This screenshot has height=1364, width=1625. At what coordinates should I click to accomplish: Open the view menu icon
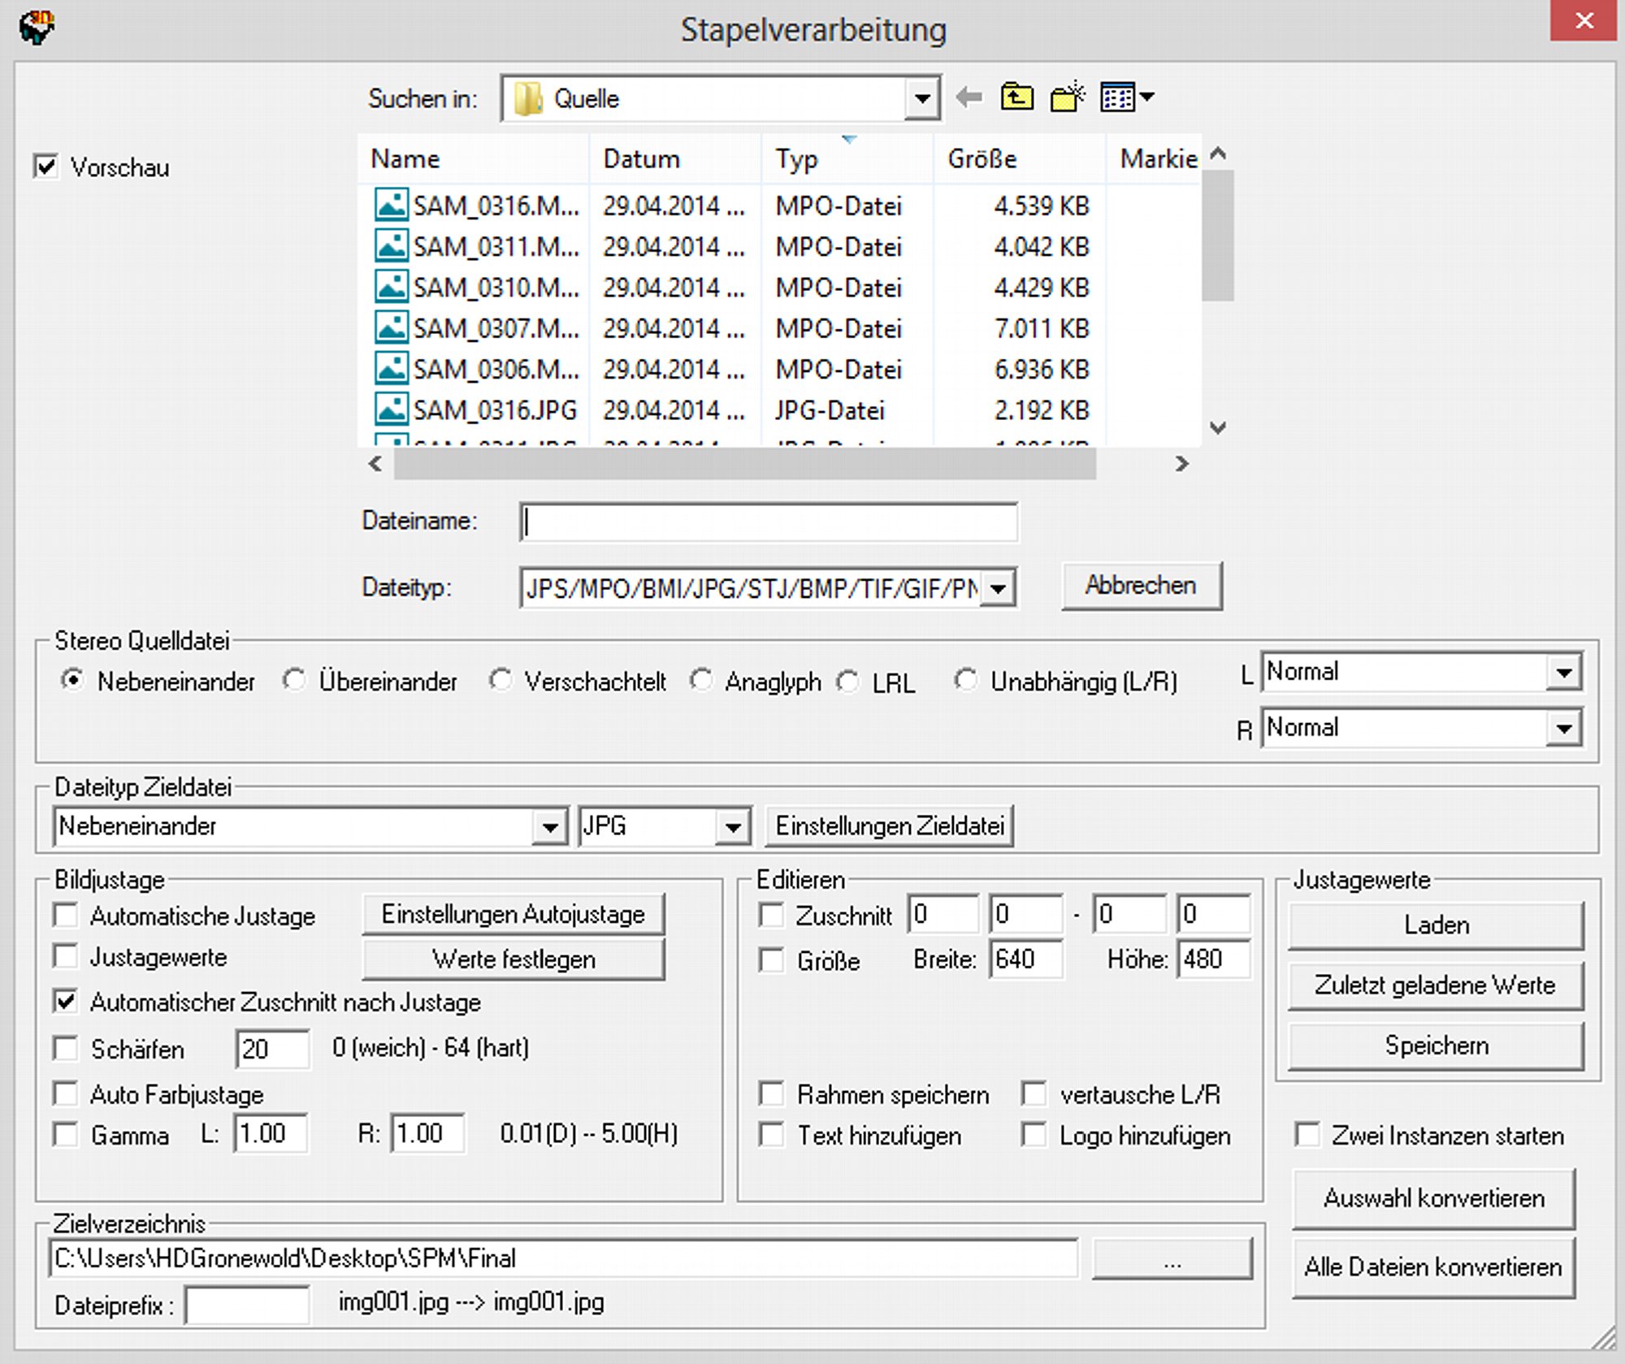tap(1126, 97)
